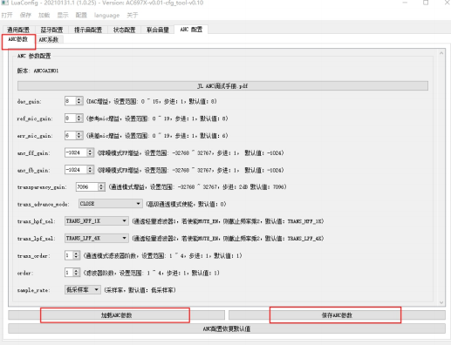Click into the anc_ff_gain value field
Screen dimensions: 451x345
coord(76,152)
